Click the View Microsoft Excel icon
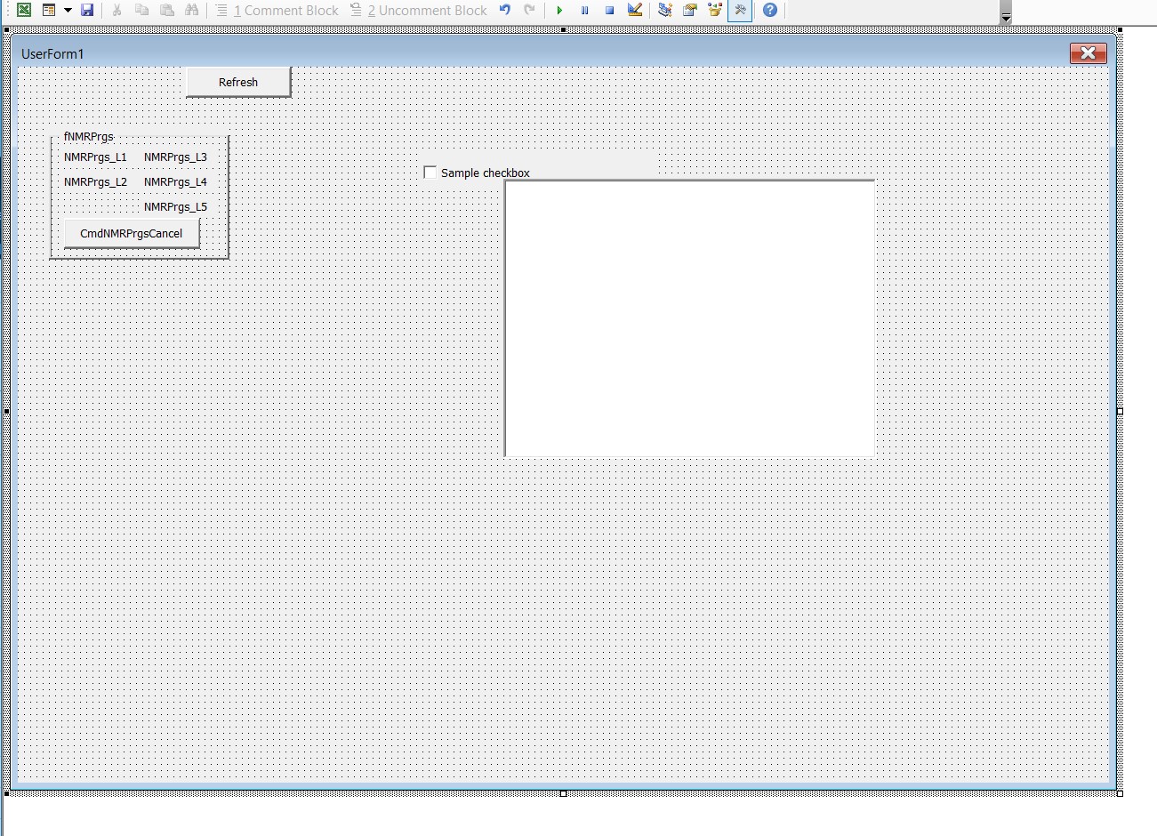Image resolution: width=1157 pixels, height=836 pixels. pos(24,11)
